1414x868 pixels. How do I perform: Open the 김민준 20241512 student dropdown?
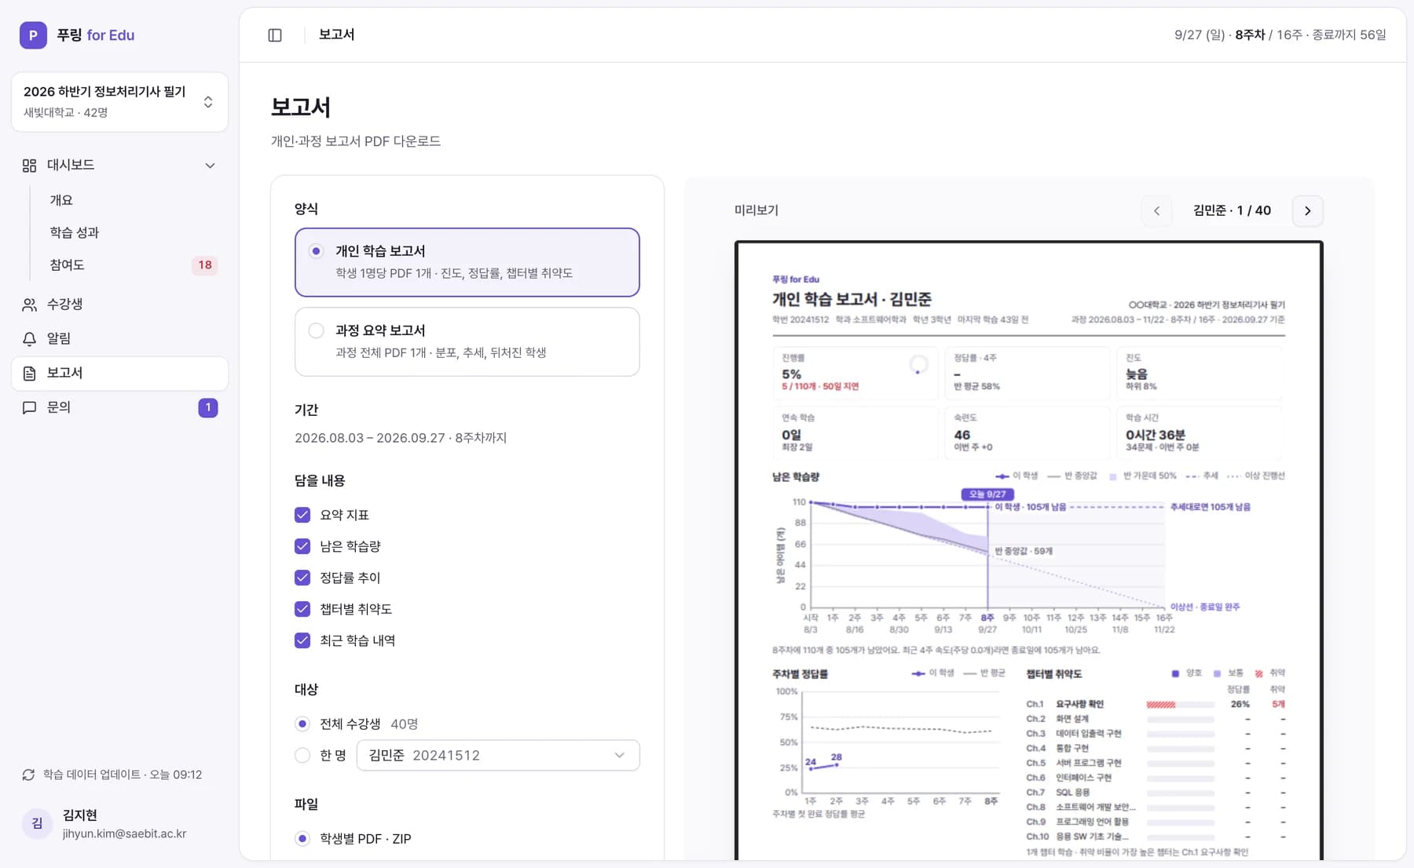click(x=498, y=755)
